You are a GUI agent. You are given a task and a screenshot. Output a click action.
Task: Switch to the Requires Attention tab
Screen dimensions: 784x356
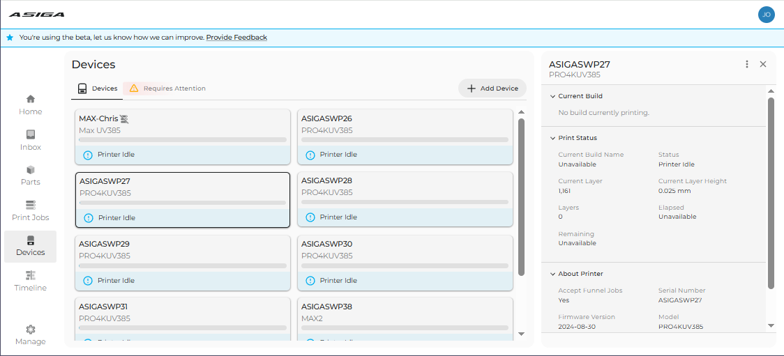(x=167, y=88)
